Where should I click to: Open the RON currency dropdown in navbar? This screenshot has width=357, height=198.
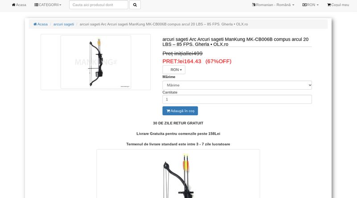(x=310, y=5)
